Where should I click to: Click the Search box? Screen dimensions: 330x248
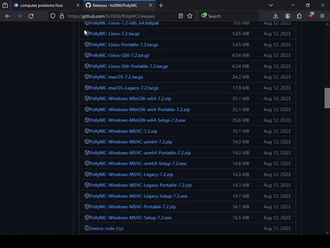point(228,16)
